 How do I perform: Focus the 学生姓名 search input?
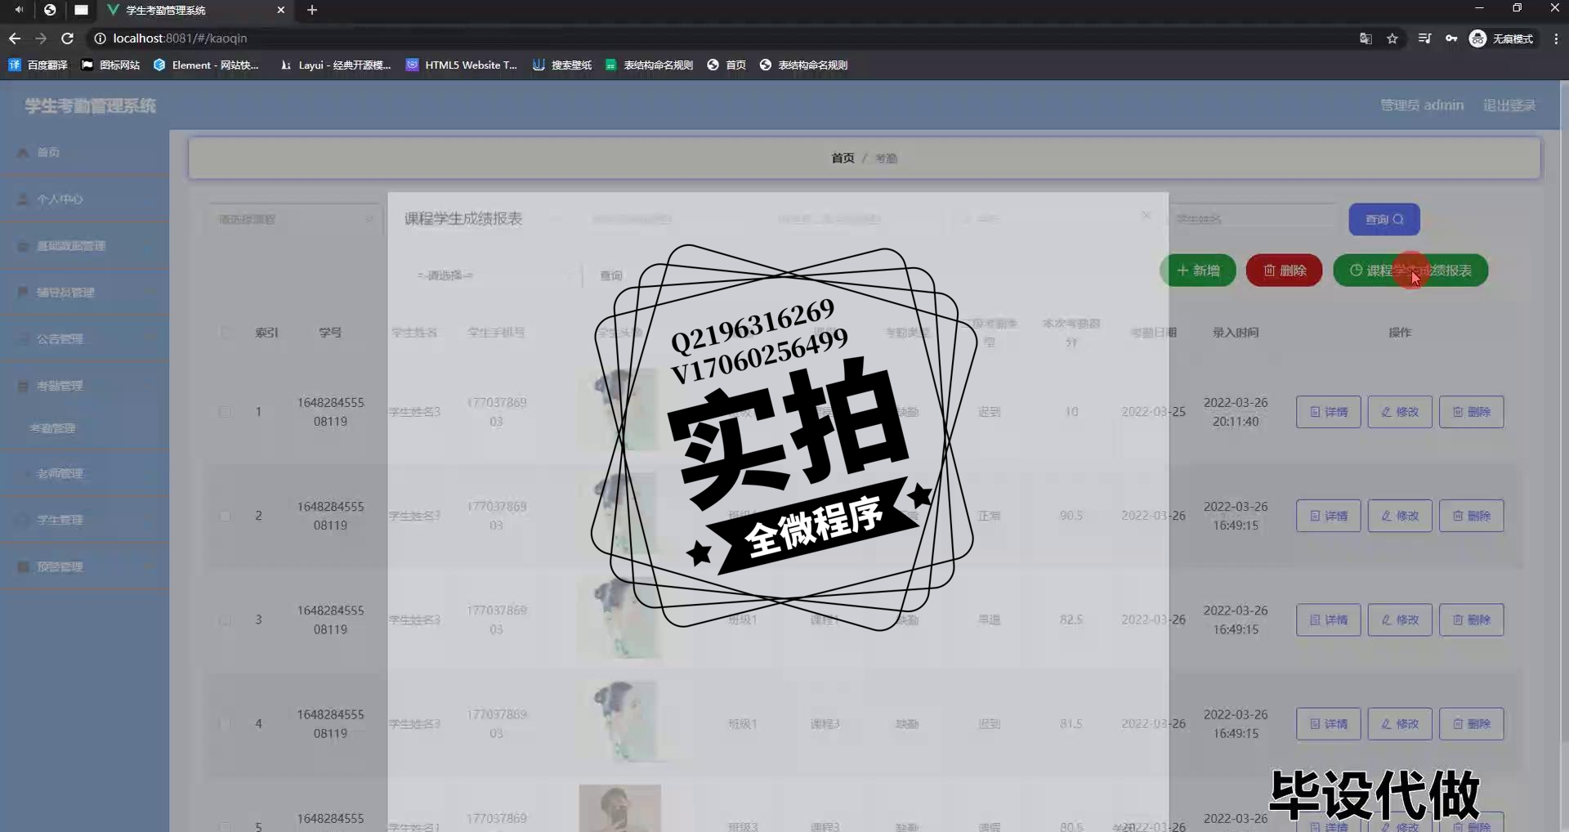click(x=1254, y=219)
